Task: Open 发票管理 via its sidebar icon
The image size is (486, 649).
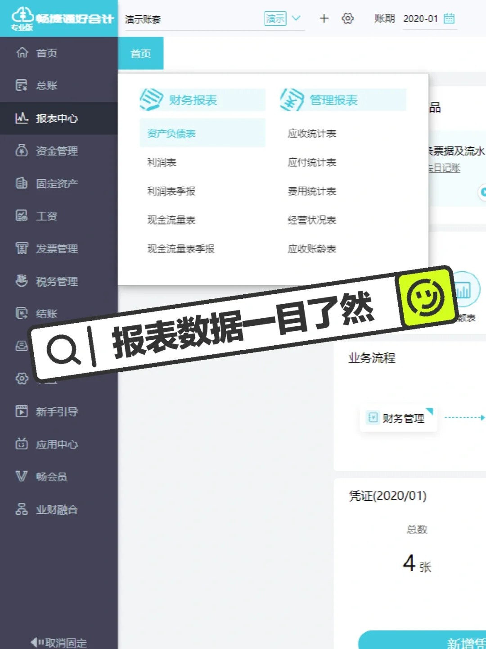Action: (21, 249)
